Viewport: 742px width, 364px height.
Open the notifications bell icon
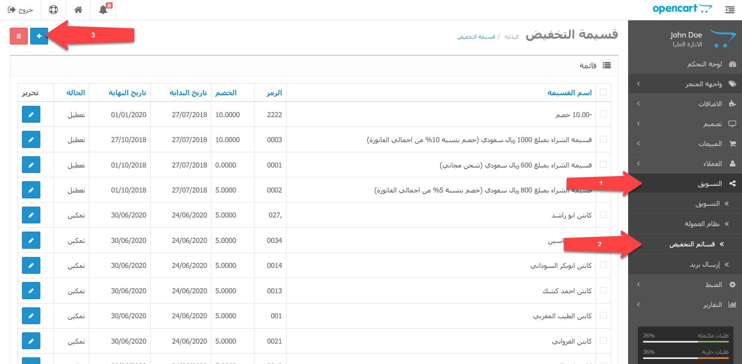point(103,10)
